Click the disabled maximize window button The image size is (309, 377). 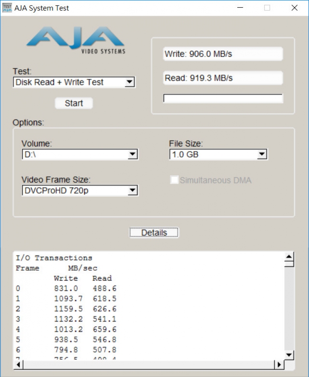[267, 8]
